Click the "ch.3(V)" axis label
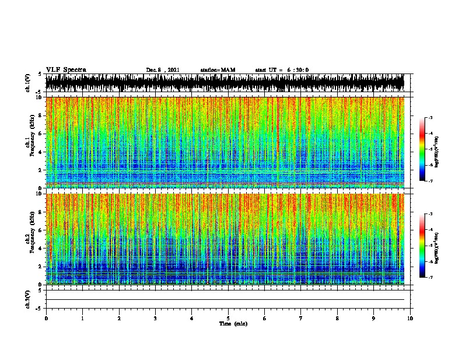Screen dimensions: 462x357 (x=27, y=299)
